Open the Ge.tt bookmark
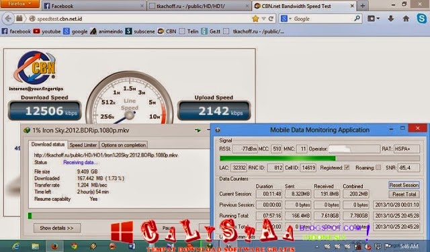The height and width of the screenshot is (252, 430). point(211,32)
